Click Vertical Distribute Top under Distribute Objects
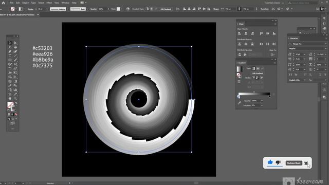The height and width of the screenshot is (185, 329). [240, 44]
